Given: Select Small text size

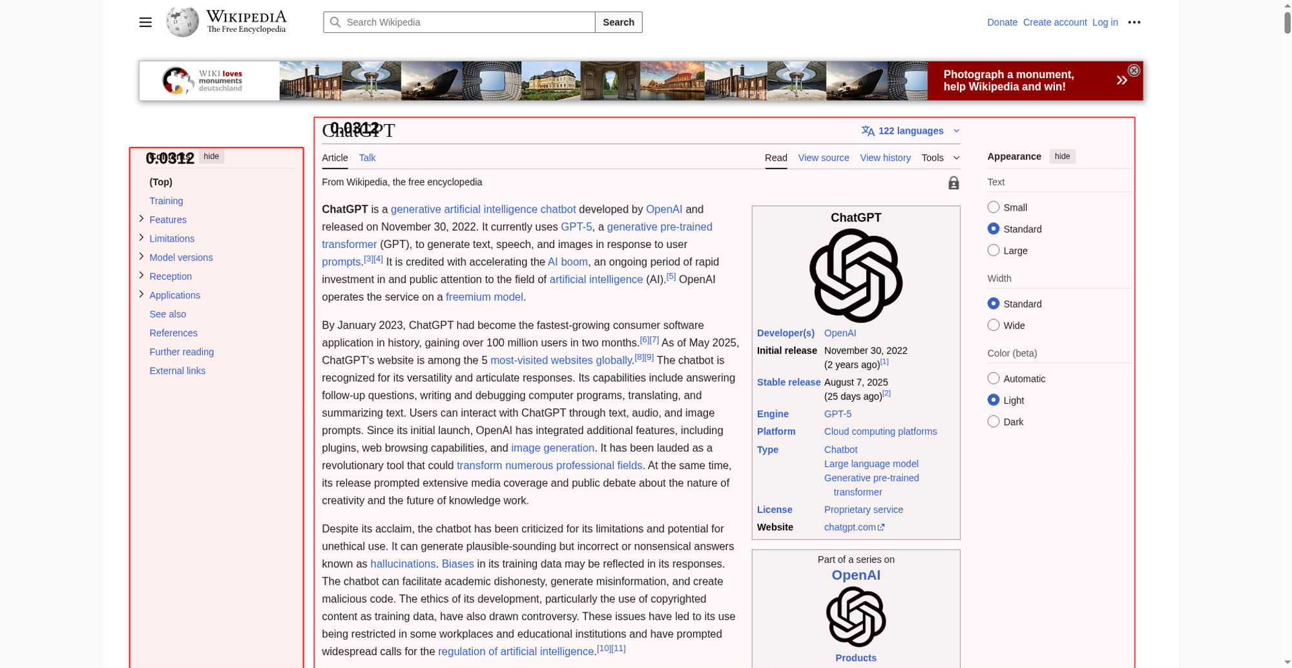Looking at the screenshot, I should 993,207.
